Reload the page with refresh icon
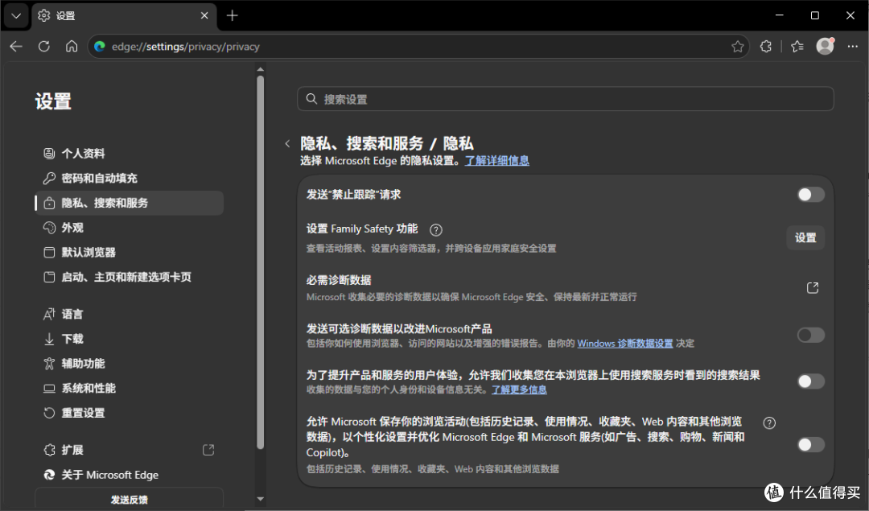 pyautogui.click(x=43, y=47)
